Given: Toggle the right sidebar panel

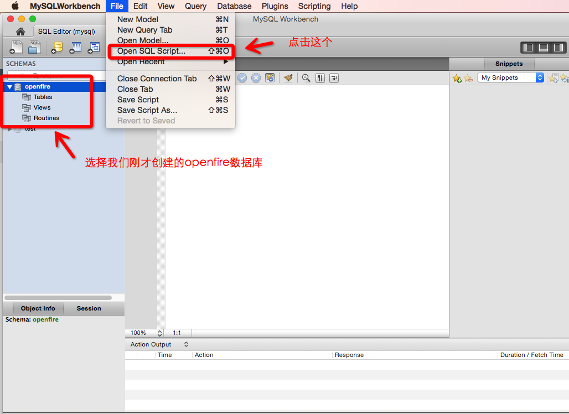Looking at the screenshot, I should (558, 48).
